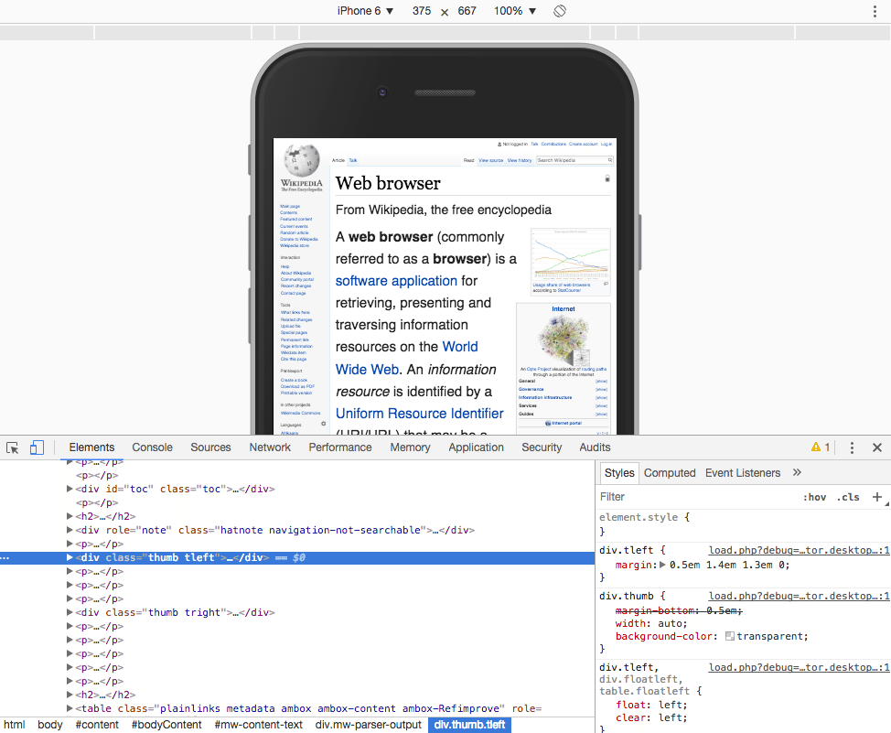Open the DevTools vertical three-dot menu
Image resolution: width=891 pixels, height=733 pixels.
point(852,447)
